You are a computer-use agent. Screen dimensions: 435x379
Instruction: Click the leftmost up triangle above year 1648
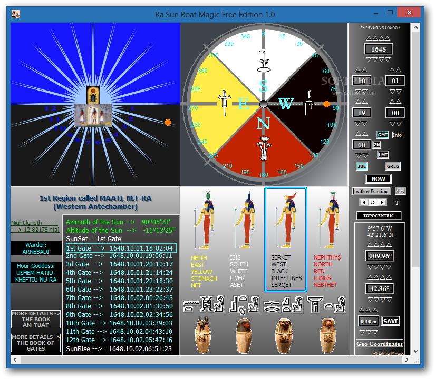[x=369, y=38]
